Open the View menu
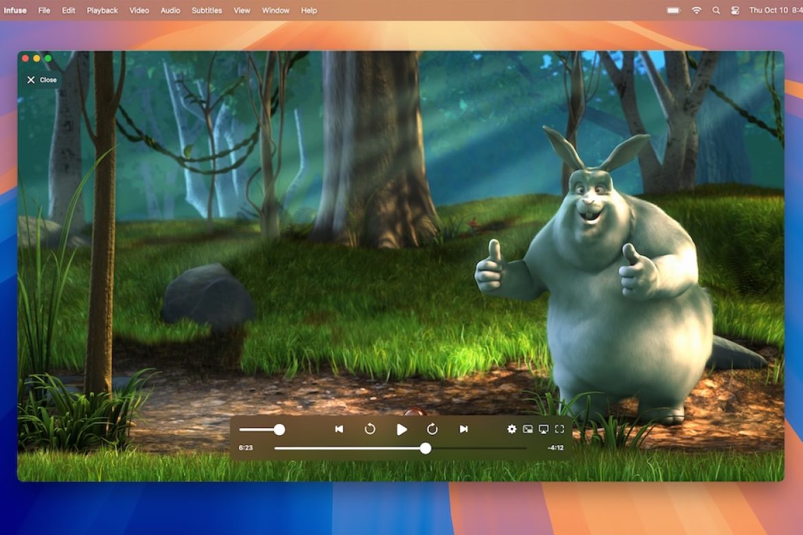 (242, 10)
